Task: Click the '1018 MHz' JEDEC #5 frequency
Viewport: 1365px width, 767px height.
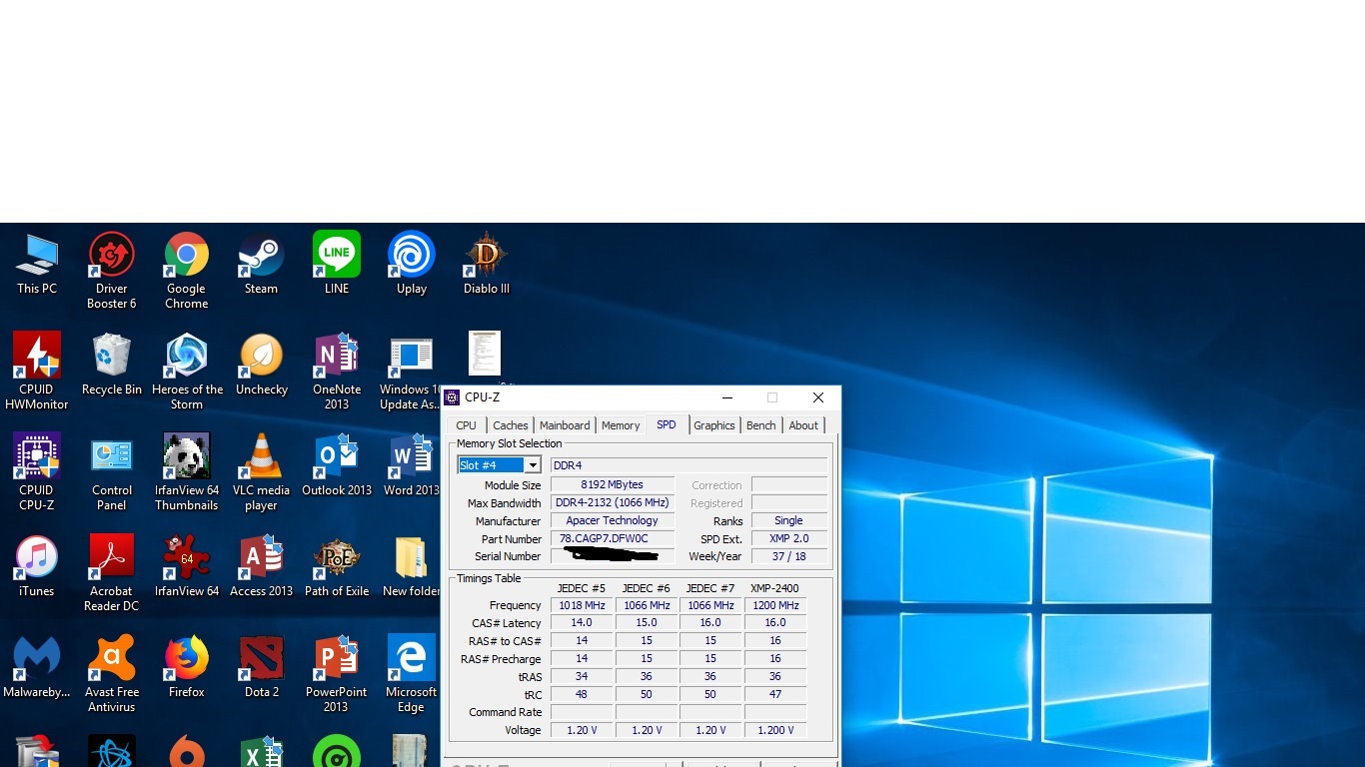Action: point(582,605)
